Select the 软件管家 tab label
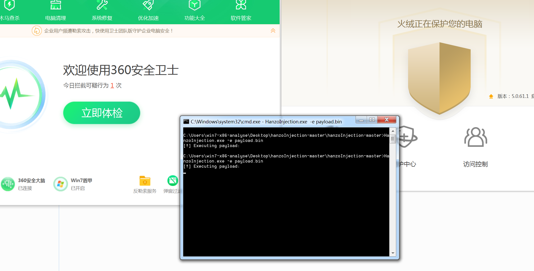Viewport: 534px width, 271px height. (241, 18)
